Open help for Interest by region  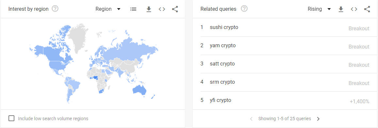coord(55,9)
